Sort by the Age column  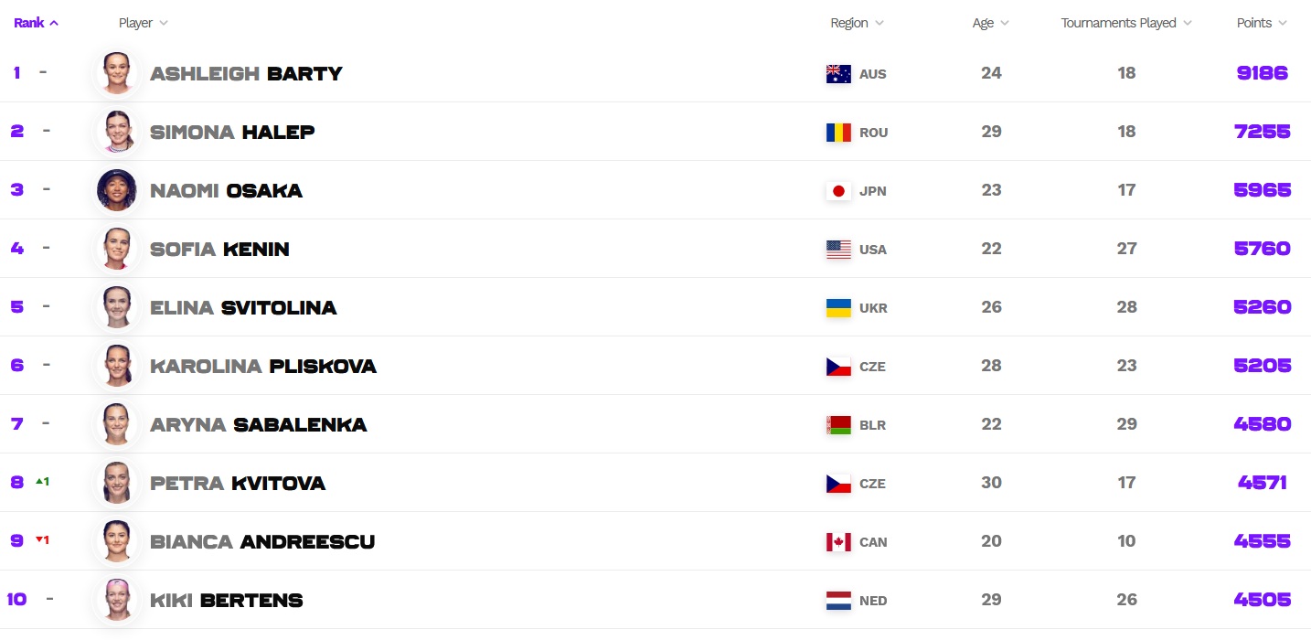pyautogui.click(x=990, y=23)
